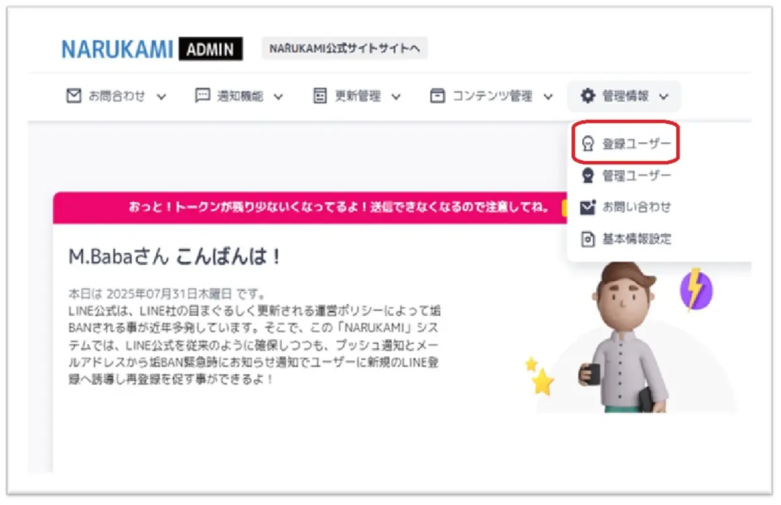
Task: Click the NARUKAMI ADMIN logo
Action: point(152,49)
